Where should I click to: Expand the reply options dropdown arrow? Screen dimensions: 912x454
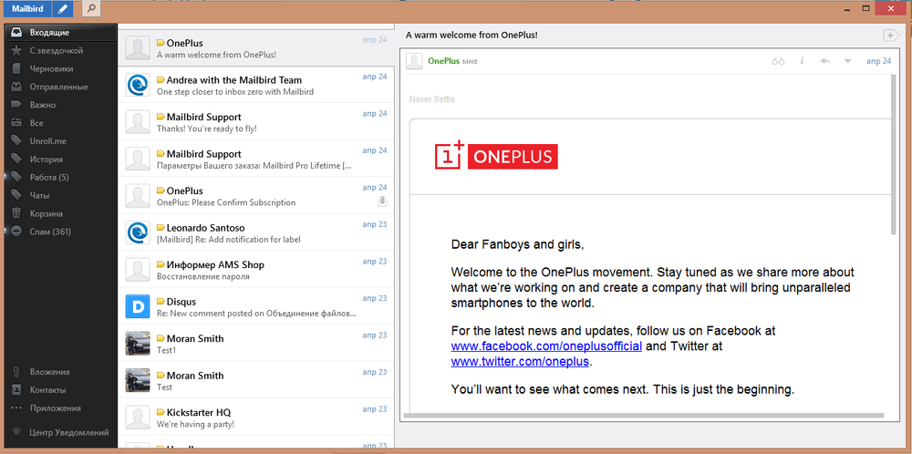pyautogui.click(x=847, y=61)
